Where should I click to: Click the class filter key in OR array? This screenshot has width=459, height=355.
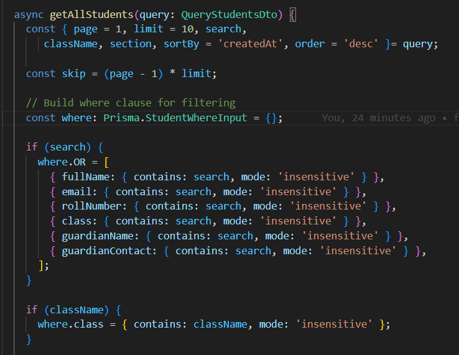tap(76, 221)
